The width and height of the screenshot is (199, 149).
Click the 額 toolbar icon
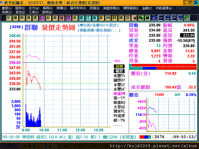(x=114, y=18)
